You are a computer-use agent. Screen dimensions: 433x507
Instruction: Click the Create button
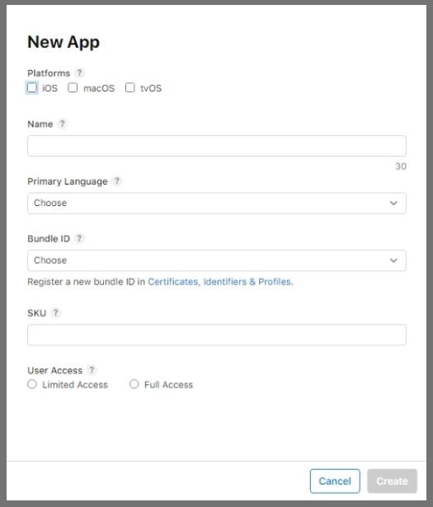point(392,481)
